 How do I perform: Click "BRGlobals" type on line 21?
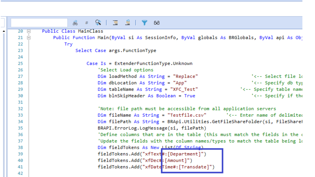point(241,38)
